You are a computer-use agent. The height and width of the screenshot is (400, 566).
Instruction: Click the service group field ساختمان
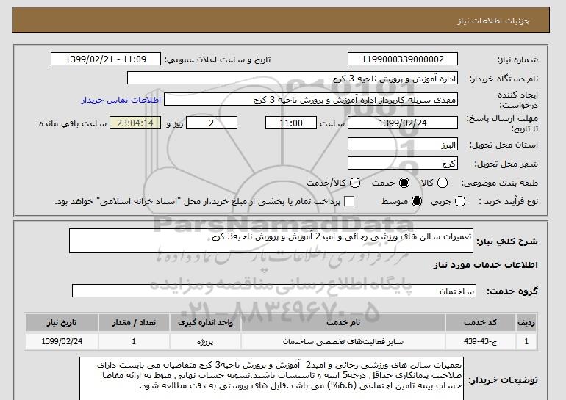tap(274, 291)
